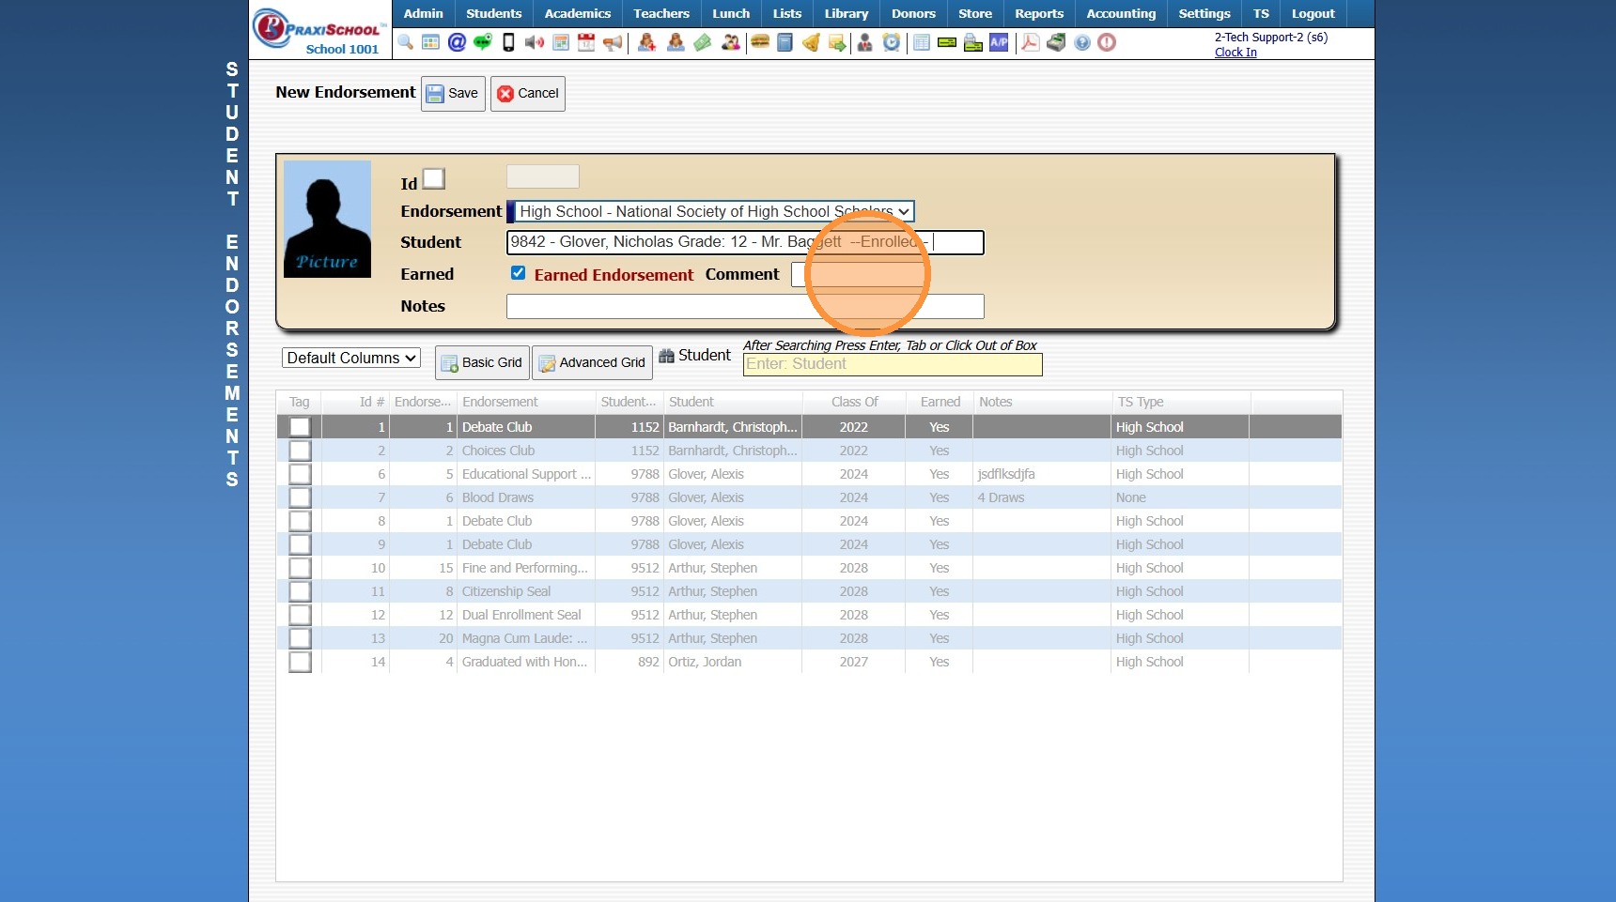Viewport: 1616px width, 902px height.
Task: Select the Magna Cum Laude row
Action: tap(809, 638)
